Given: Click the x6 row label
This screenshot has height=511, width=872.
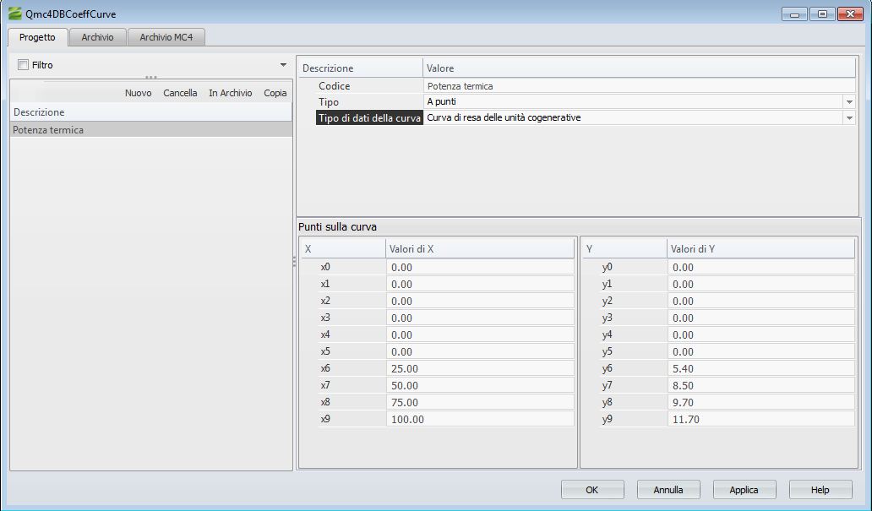Looking at the screenshot, I should [325, 368].
